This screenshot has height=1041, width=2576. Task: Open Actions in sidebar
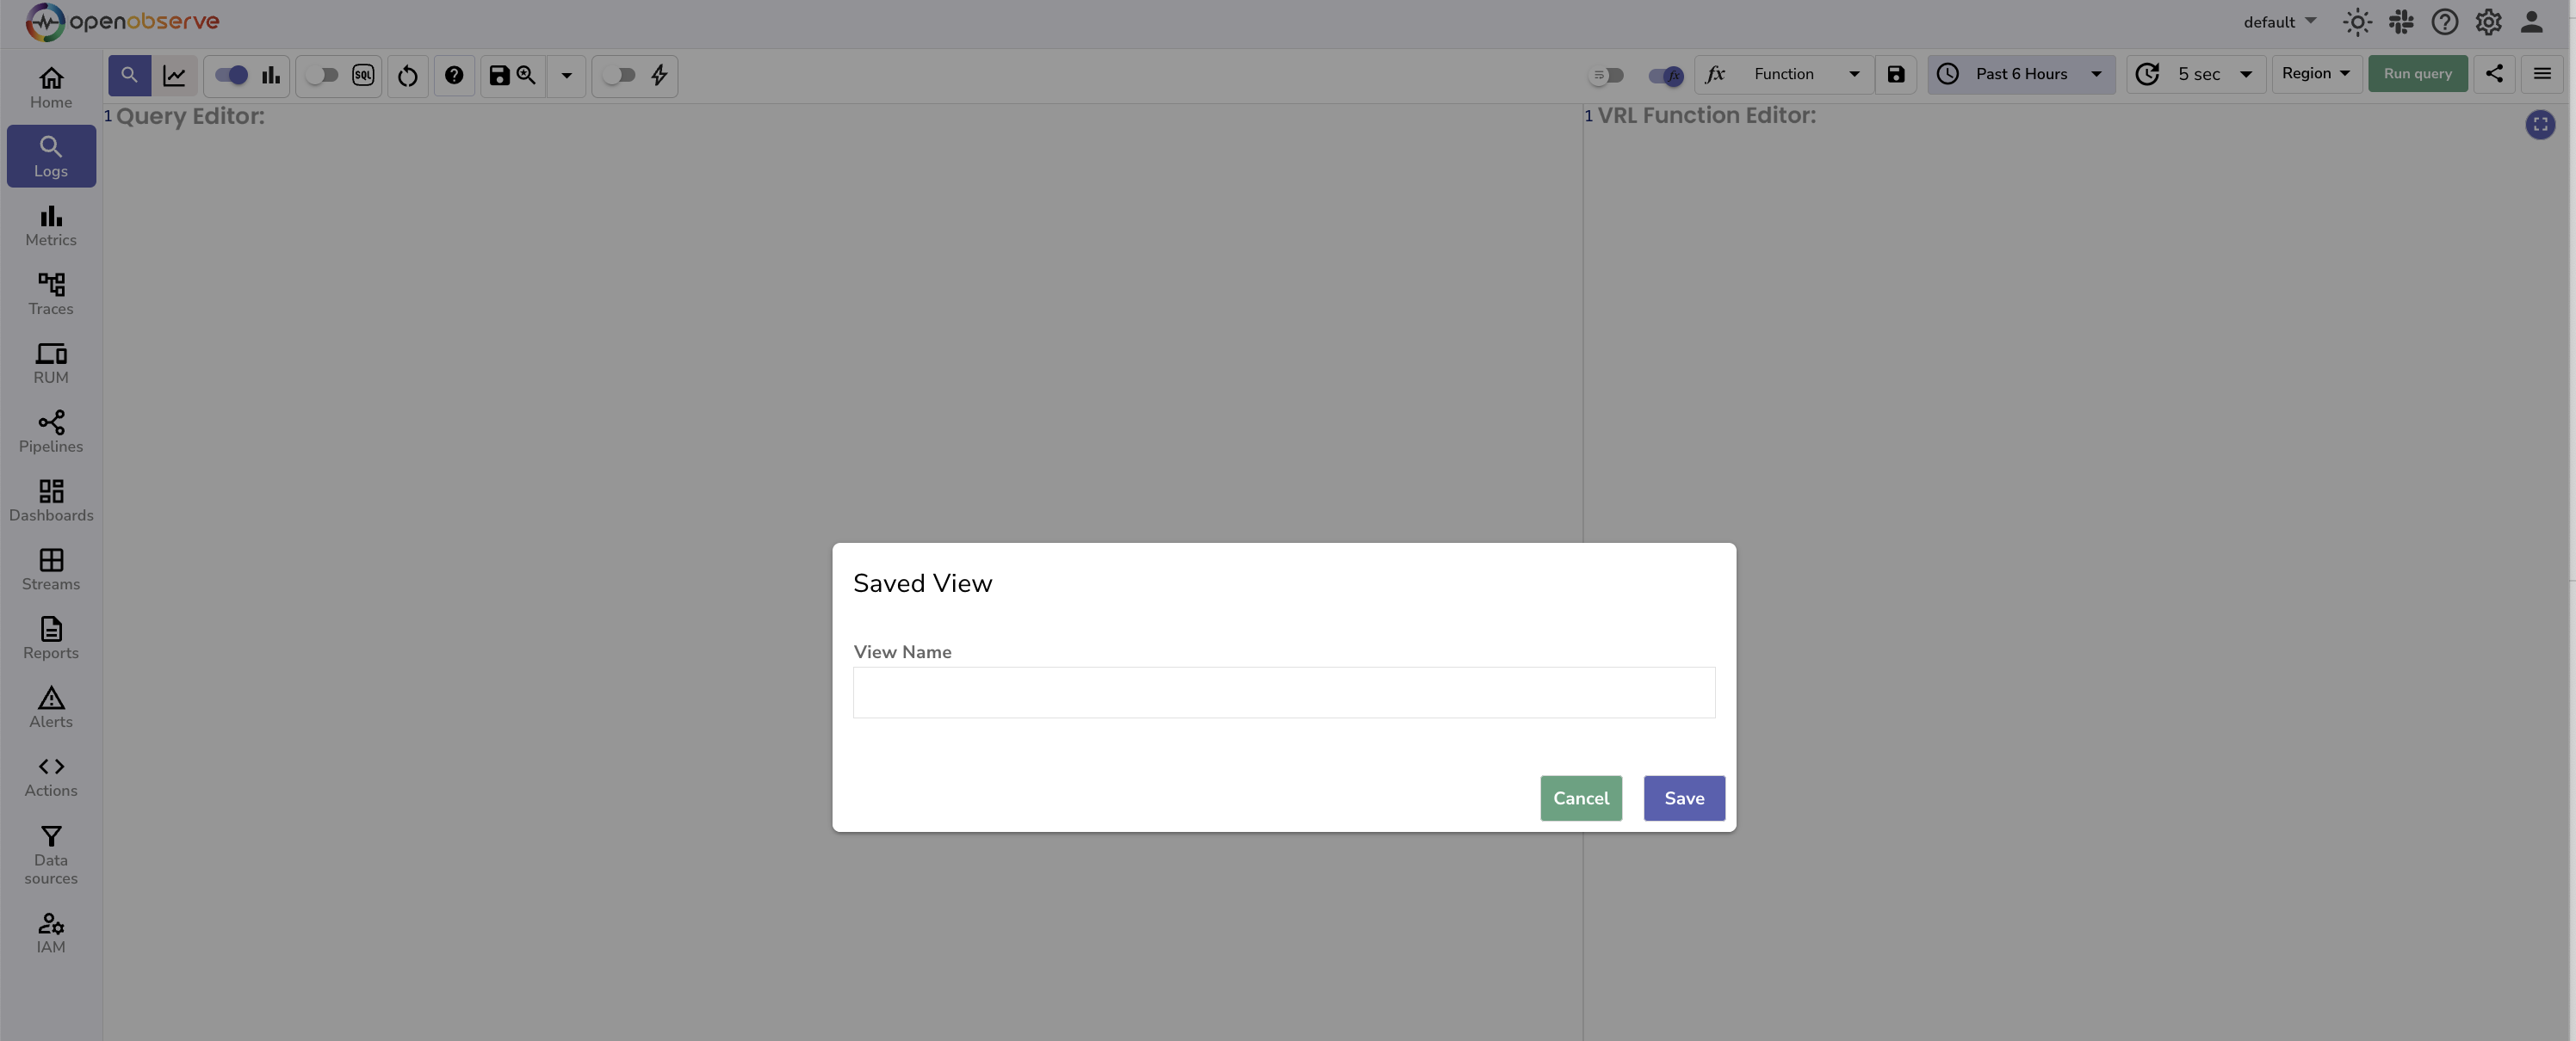pyautogui.click(x=51, y=776)
